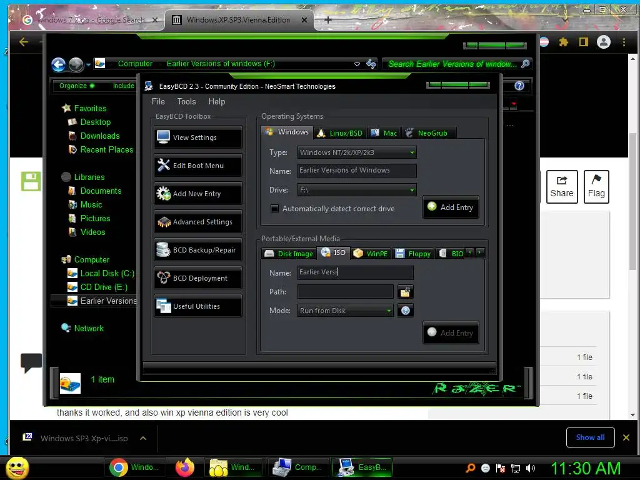
Task: Open Pictures library in sidebar
Action: click(x=89, y=218)
